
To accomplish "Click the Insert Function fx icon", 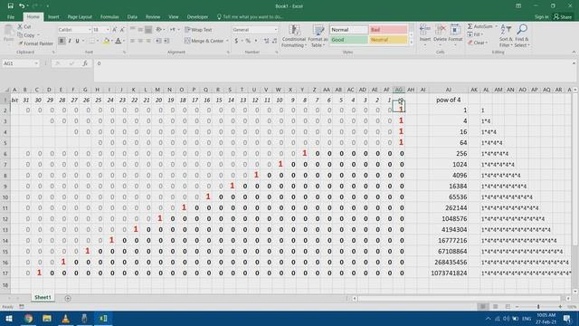I will (x=85, y=63).
